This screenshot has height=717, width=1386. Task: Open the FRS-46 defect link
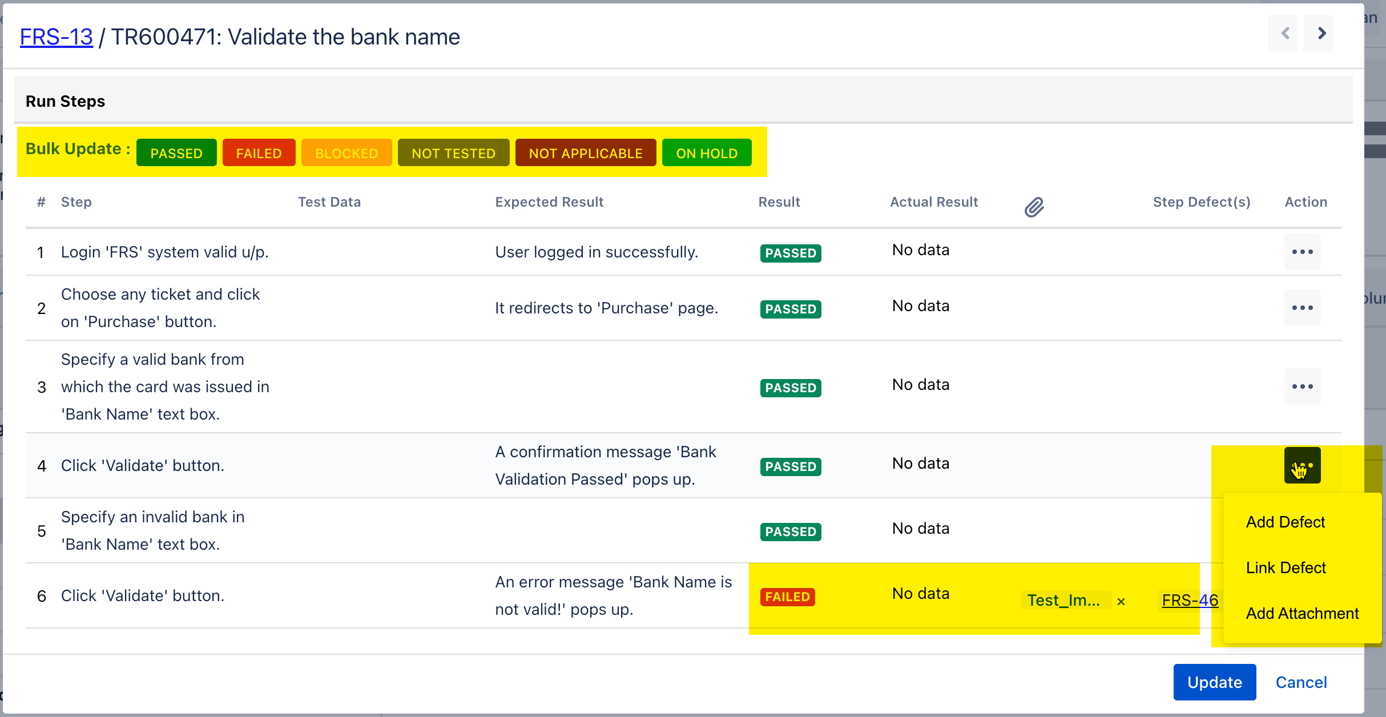click(1190, 600)
